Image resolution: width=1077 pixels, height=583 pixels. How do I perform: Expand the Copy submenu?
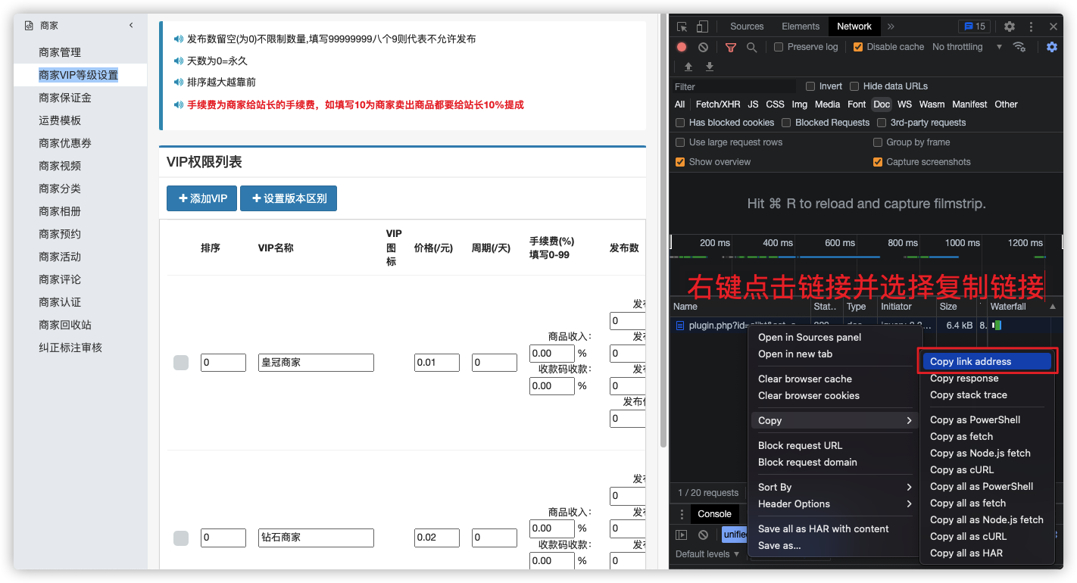click(x=835, y=420)
